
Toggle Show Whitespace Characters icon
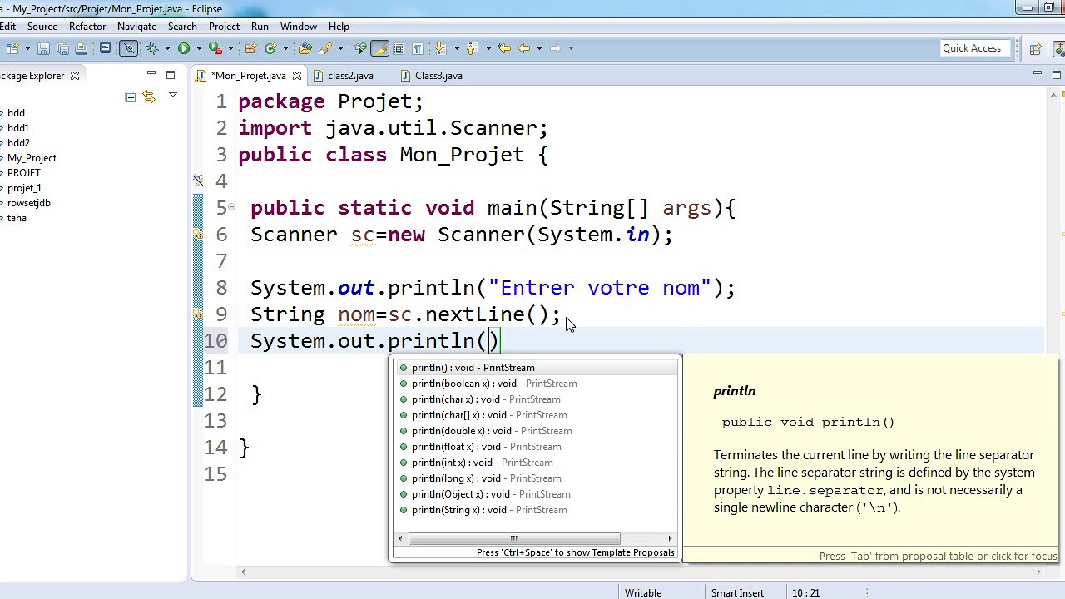418,48
